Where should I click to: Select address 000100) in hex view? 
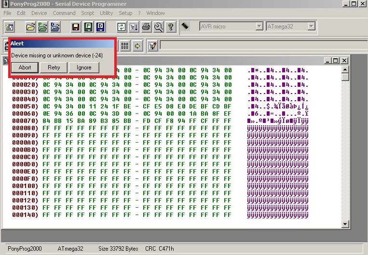(25, 186)
